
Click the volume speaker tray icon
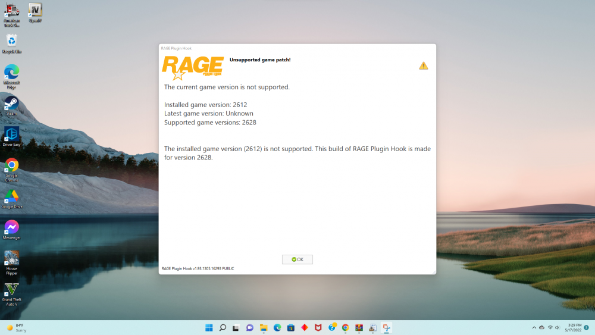pos(558,328)
